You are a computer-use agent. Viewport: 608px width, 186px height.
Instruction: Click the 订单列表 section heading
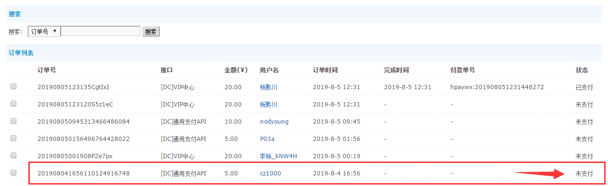[21, 53]
